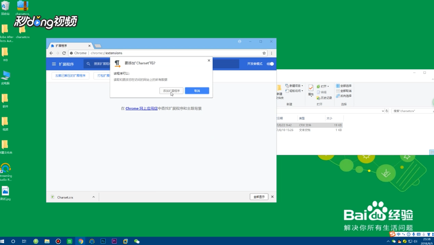434x245 pixels.
Task: Click the blue 取消 button in the dialog
Action: (197, 91)
